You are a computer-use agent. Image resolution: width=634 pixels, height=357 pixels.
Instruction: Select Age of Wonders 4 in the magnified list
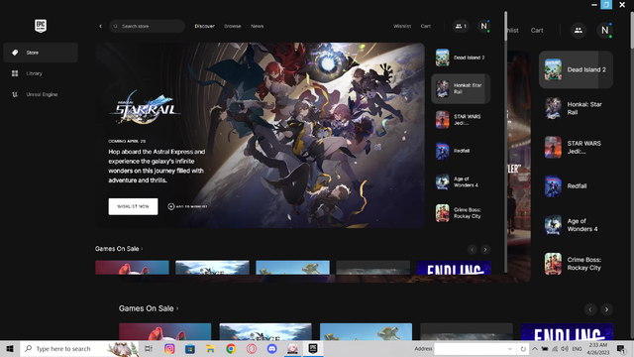pos(576,225)
